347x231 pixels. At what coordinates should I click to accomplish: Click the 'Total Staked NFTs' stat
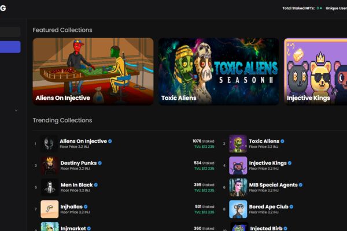[x=302, y=8]
